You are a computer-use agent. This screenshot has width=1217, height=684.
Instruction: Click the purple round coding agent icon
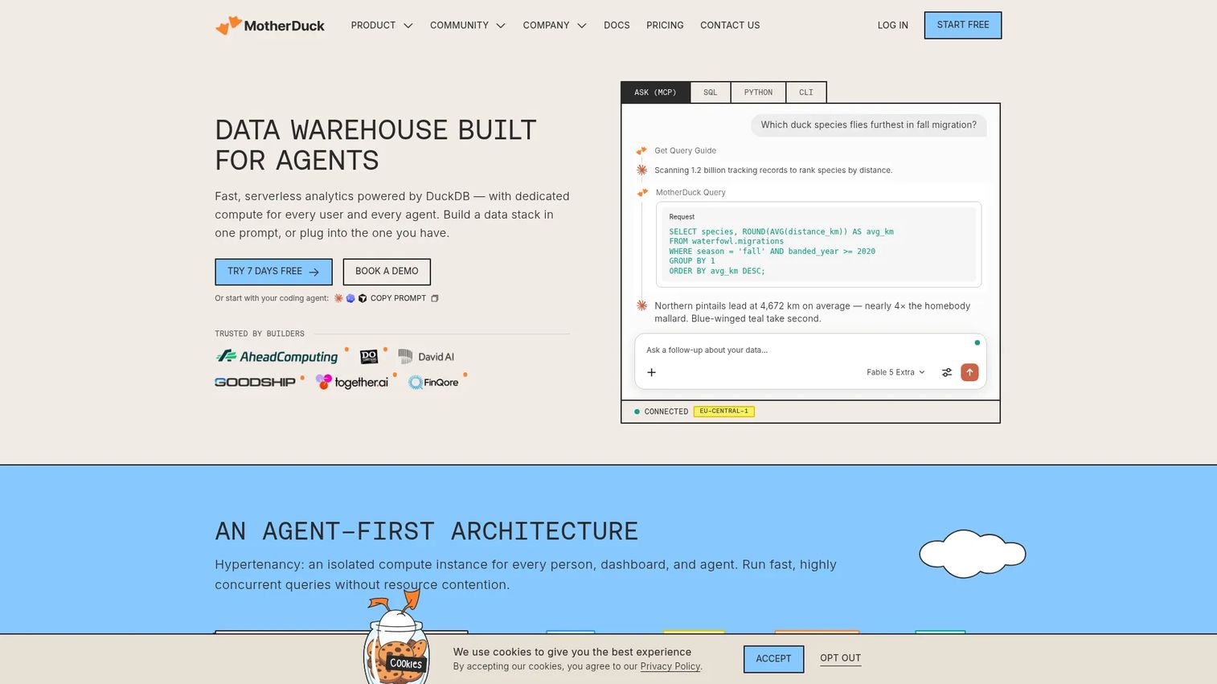pyautogui.click(x=350, y=298)
